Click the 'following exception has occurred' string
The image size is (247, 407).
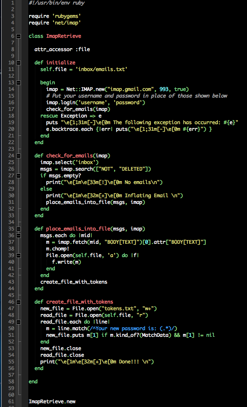pos(150,123)
